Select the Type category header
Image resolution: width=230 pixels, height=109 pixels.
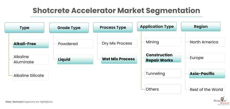[24, 28]
